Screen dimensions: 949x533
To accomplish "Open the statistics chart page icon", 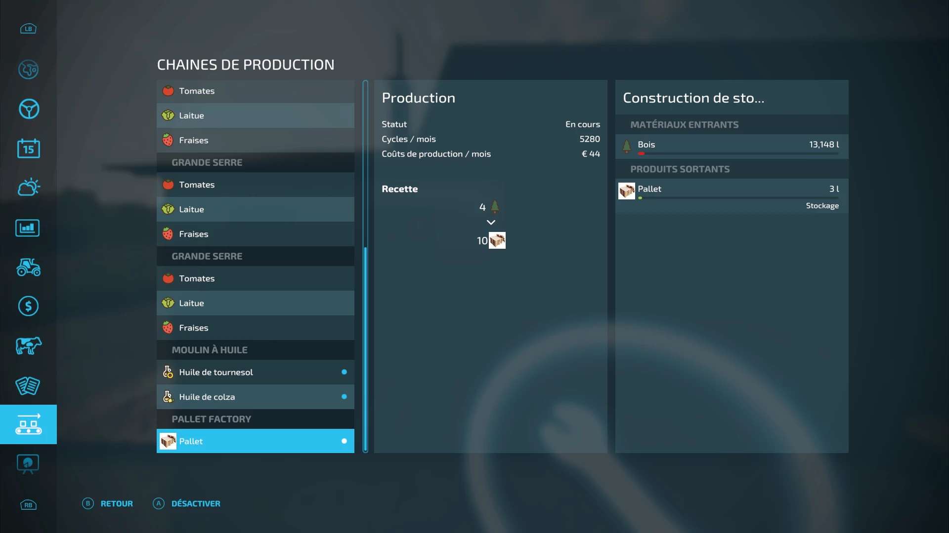I will 28,228.
